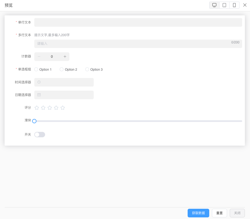Rate one star in 评分
Screen dimensions: 250x219
point(37,108)
